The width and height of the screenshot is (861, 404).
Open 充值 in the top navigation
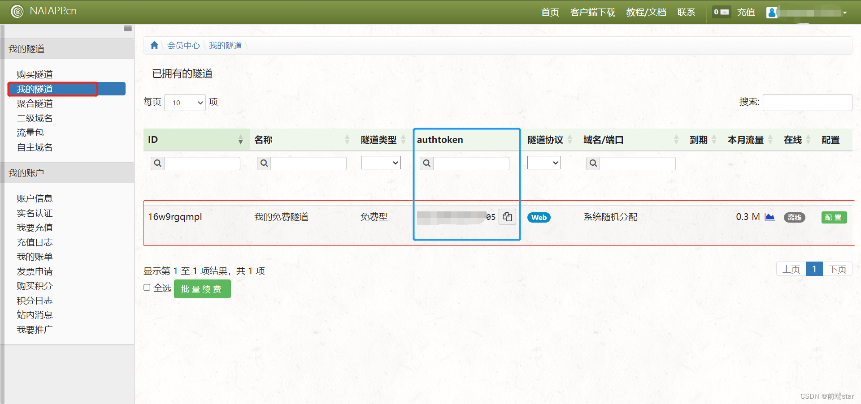pos(746,12)
